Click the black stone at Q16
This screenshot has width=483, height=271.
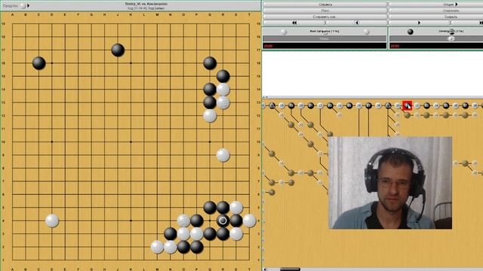210,63
